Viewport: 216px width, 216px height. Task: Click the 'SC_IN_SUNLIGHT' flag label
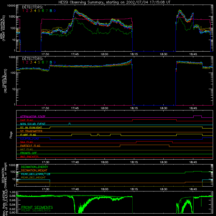click(31, 127)
